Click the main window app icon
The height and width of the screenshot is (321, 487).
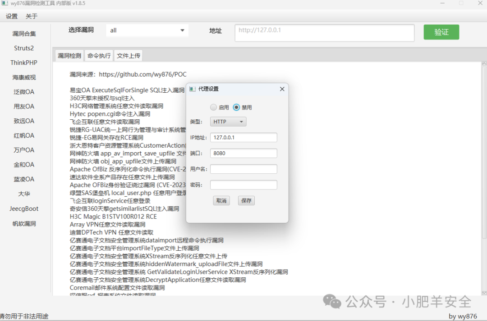(5, 3)
